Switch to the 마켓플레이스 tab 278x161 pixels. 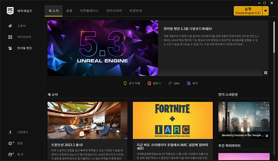(89, 11)
